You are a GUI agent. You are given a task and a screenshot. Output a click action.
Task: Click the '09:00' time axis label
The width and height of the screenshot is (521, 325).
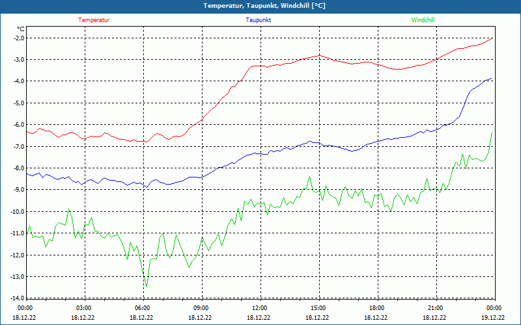200,308
